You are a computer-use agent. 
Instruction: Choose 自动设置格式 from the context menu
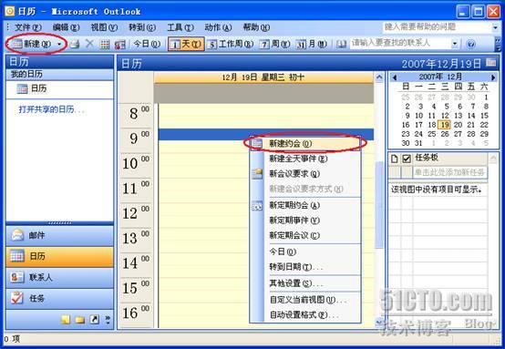click(305, 314)
